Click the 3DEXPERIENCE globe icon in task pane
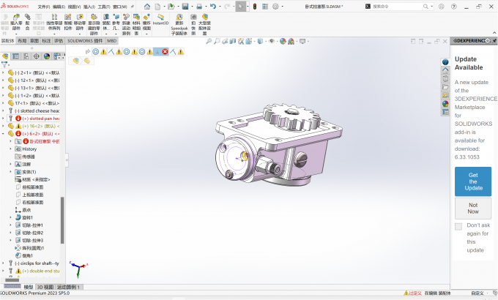The height and width of the screenshot is (300, 498). (445, 62)
